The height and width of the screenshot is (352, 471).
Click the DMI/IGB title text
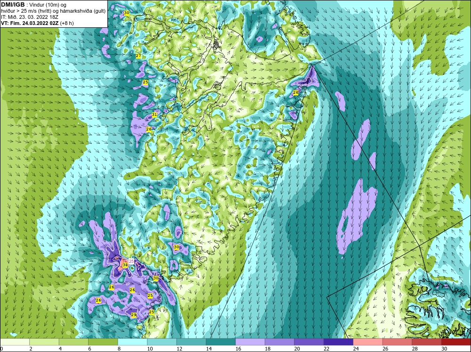point(13,5)
